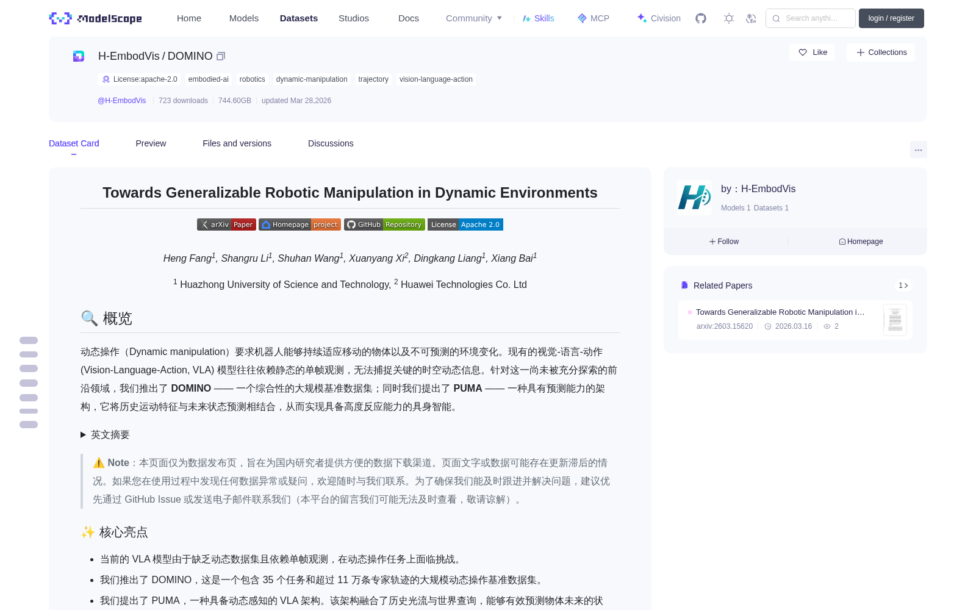Viewport: 976px width, 610px height.
Task: Open the GitHub Repository badge
Action: point(384,224)
